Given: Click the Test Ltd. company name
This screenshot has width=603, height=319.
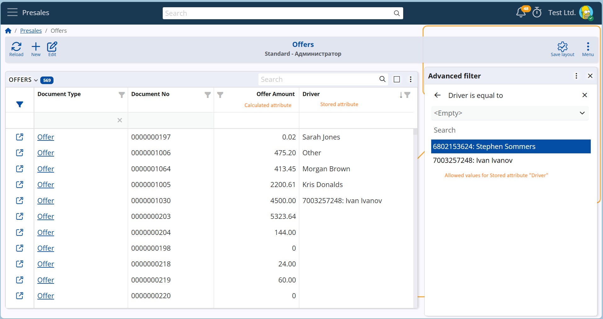Looking at the screenshot, I should point(562,13).
